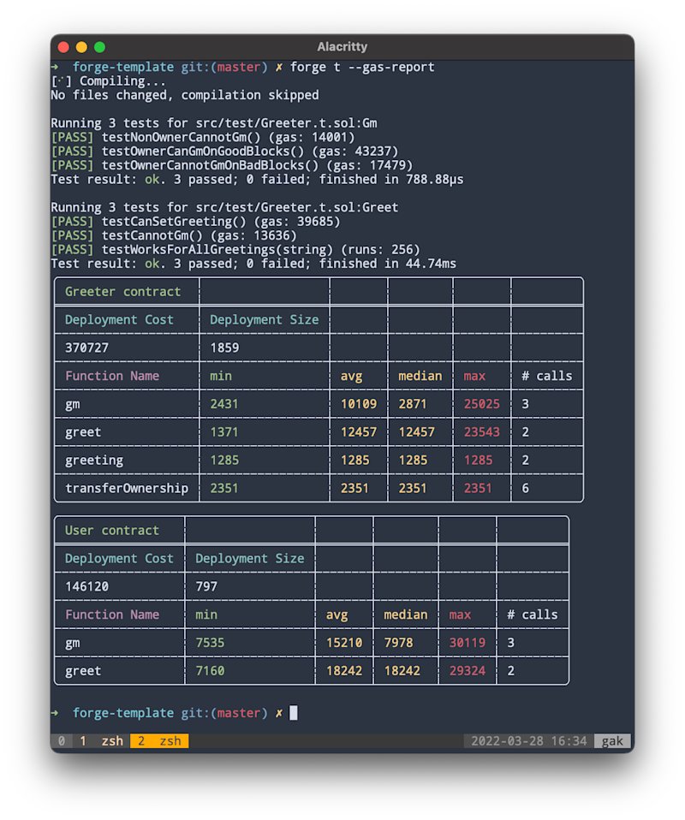Image resolution: width=685 pixels, height=820 pixels.
Task: Click the red close window button
Action: pyautogui.click(x=63, y=47)
